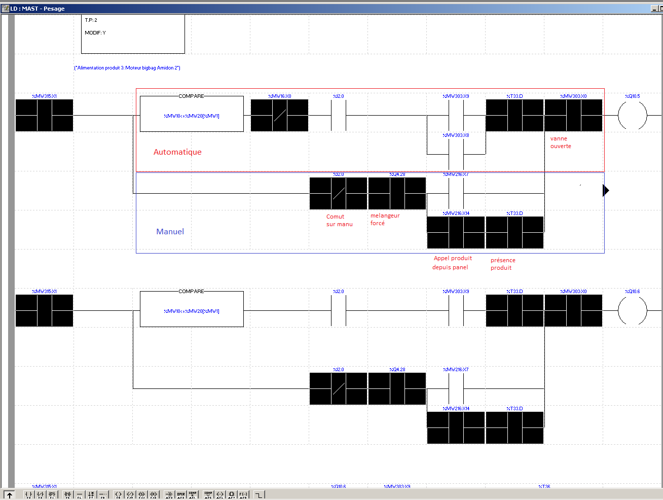Click the 'Automatique' annotation label
This screenshot has height=500, width=663.
(x=177, y=152)
